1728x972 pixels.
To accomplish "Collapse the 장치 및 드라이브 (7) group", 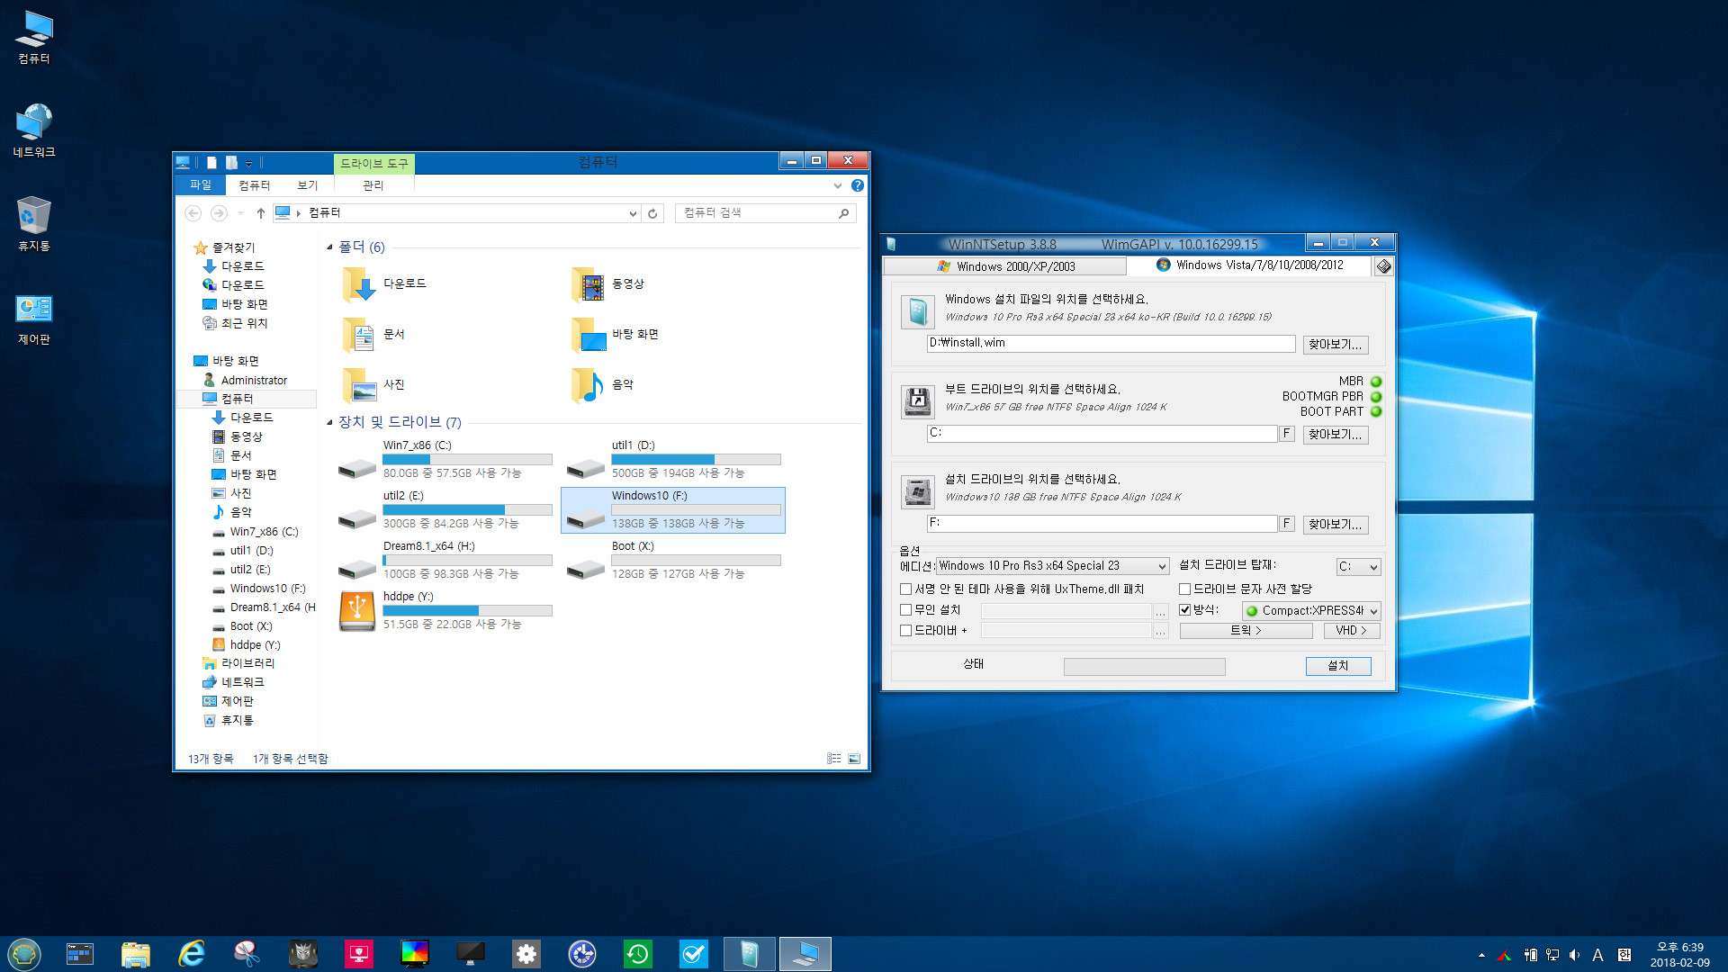I will pyautogui.click(x=329, y=422).
